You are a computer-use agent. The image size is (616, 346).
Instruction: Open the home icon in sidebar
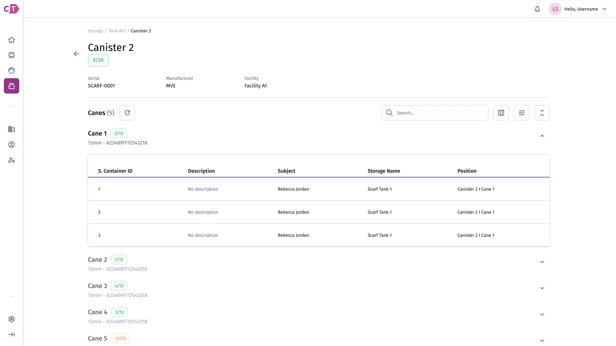point(12,40)
